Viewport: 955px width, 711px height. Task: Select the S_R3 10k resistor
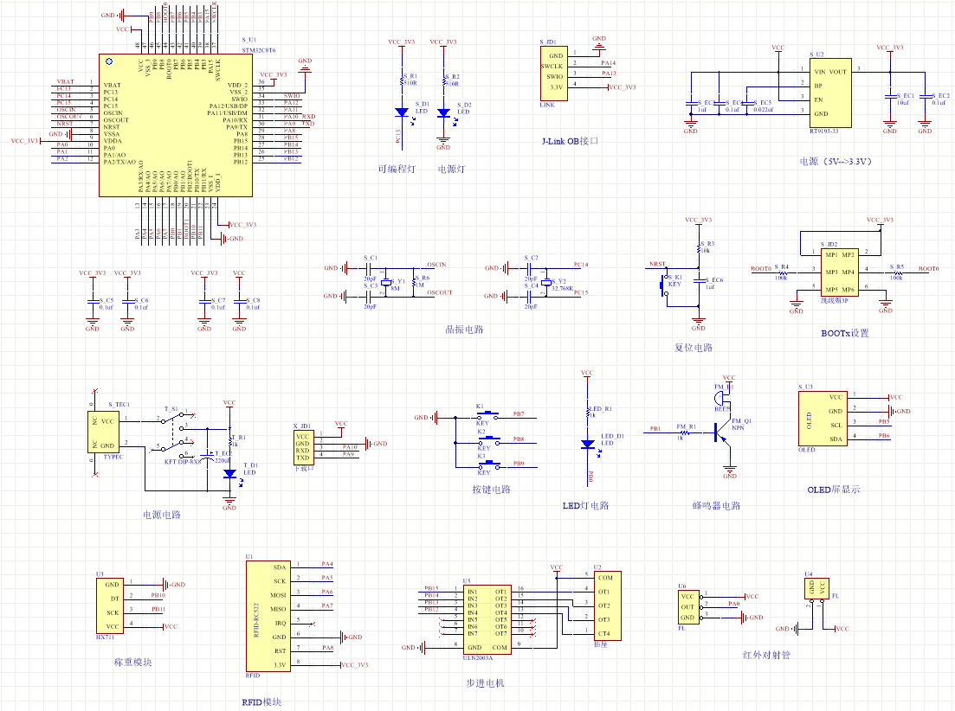699,250
